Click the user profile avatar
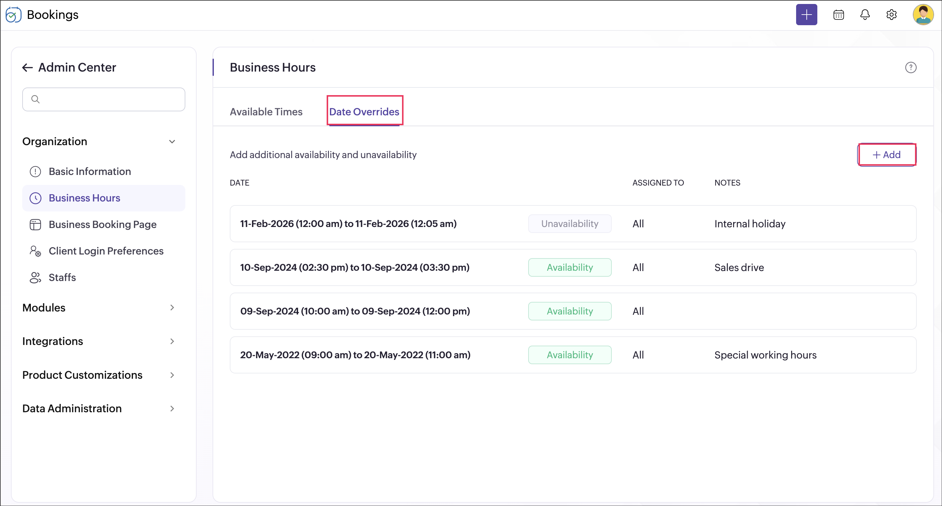The height and width of the screenshot is (506, 942). pos(923,15)
